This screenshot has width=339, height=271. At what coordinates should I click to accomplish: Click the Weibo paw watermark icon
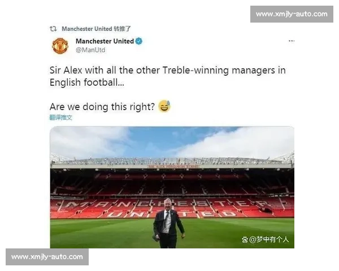tap(245, 239)
